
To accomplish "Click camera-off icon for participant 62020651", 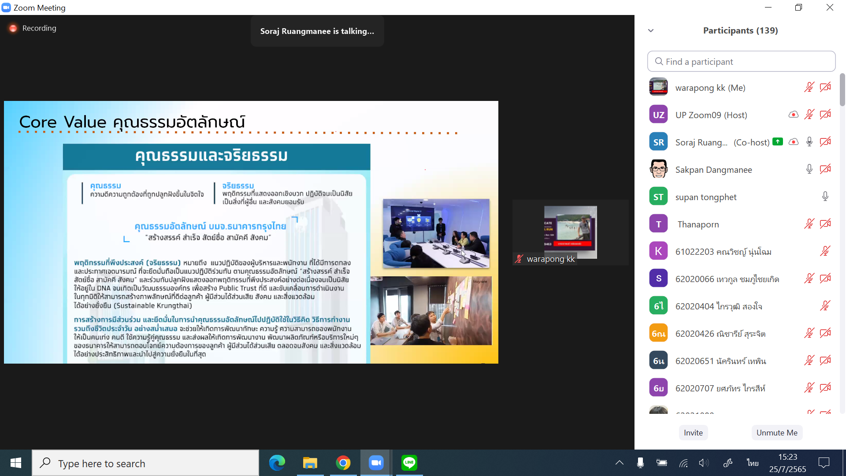I will (x=825, y=361).
